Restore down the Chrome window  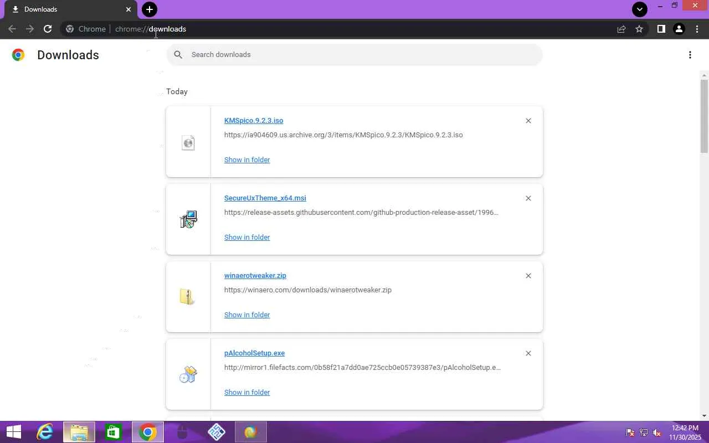pos(675,6)
